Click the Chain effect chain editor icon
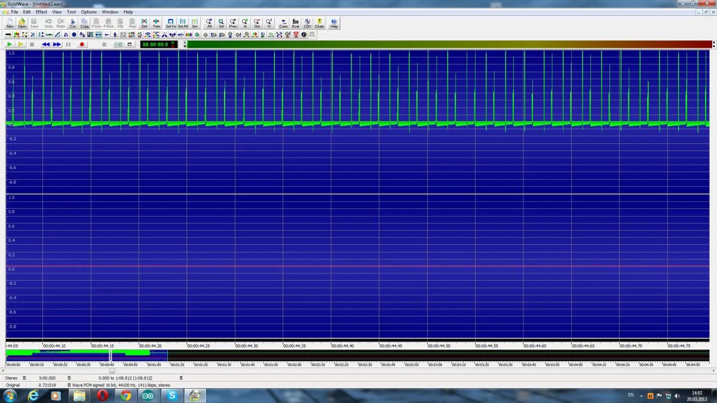The width and height of the screenshot is (717, 403). pyautogui.click(x=320, y=23)
